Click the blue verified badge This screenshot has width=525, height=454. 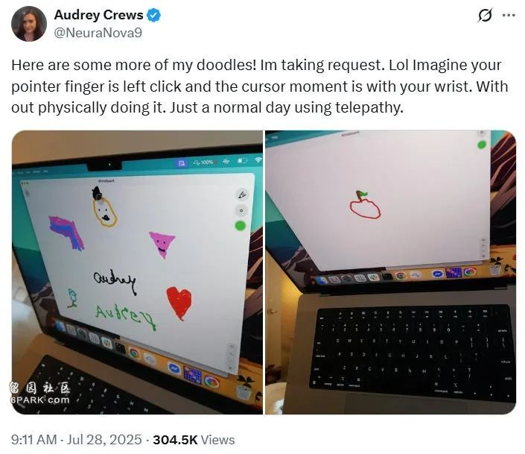coord(153,16)
